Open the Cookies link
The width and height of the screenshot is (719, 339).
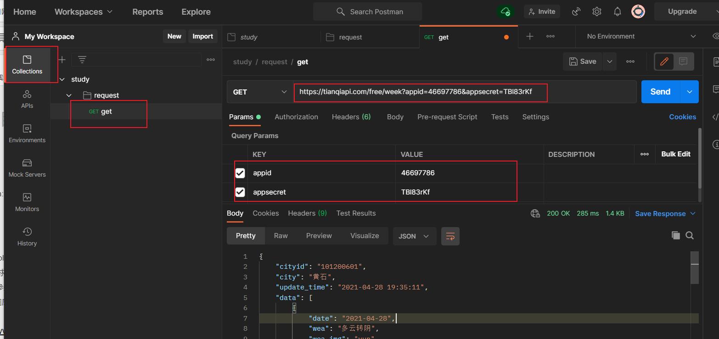[x=682, y=117]
